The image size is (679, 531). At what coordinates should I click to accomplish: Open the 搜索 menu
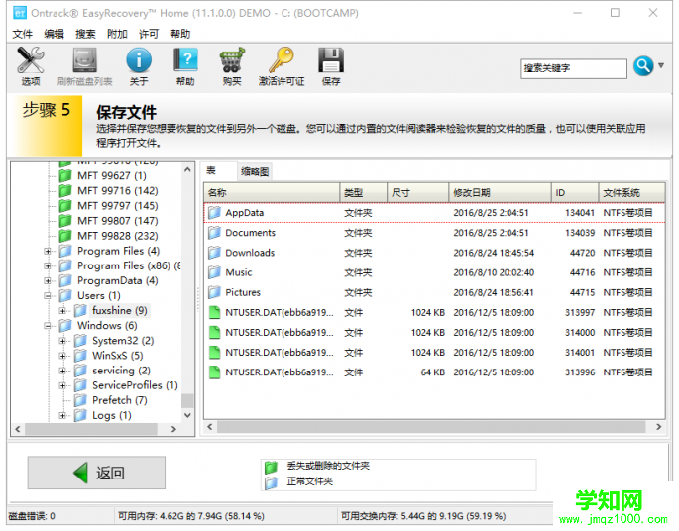pos(85,34)
